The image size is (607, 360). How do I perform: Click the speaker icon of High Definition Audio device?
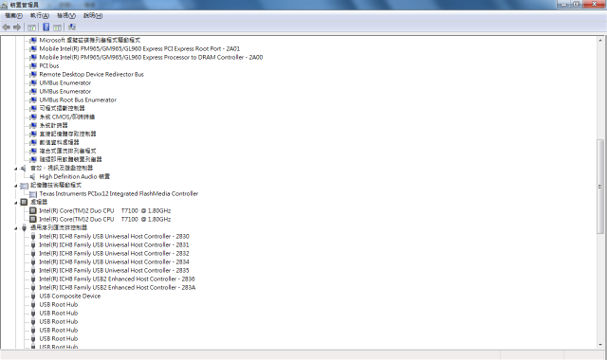click(33, 177)
